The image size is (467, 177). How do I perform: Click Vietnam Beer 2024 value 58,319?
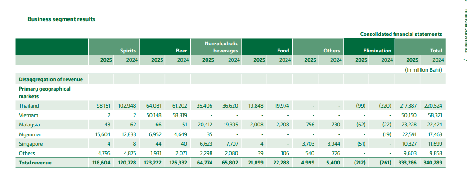[180, 115]
